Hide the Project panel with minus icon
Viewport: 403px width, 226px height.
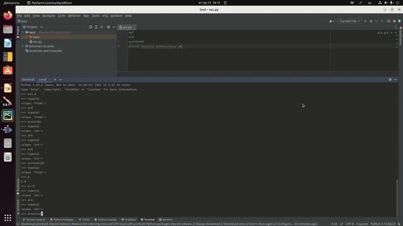(x=114, y=27)
